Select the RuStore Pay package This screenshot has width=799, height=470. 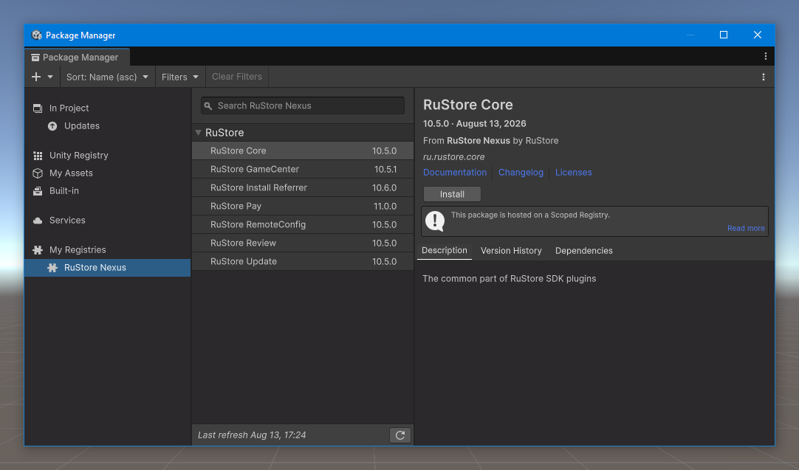[x=303, y=207]
